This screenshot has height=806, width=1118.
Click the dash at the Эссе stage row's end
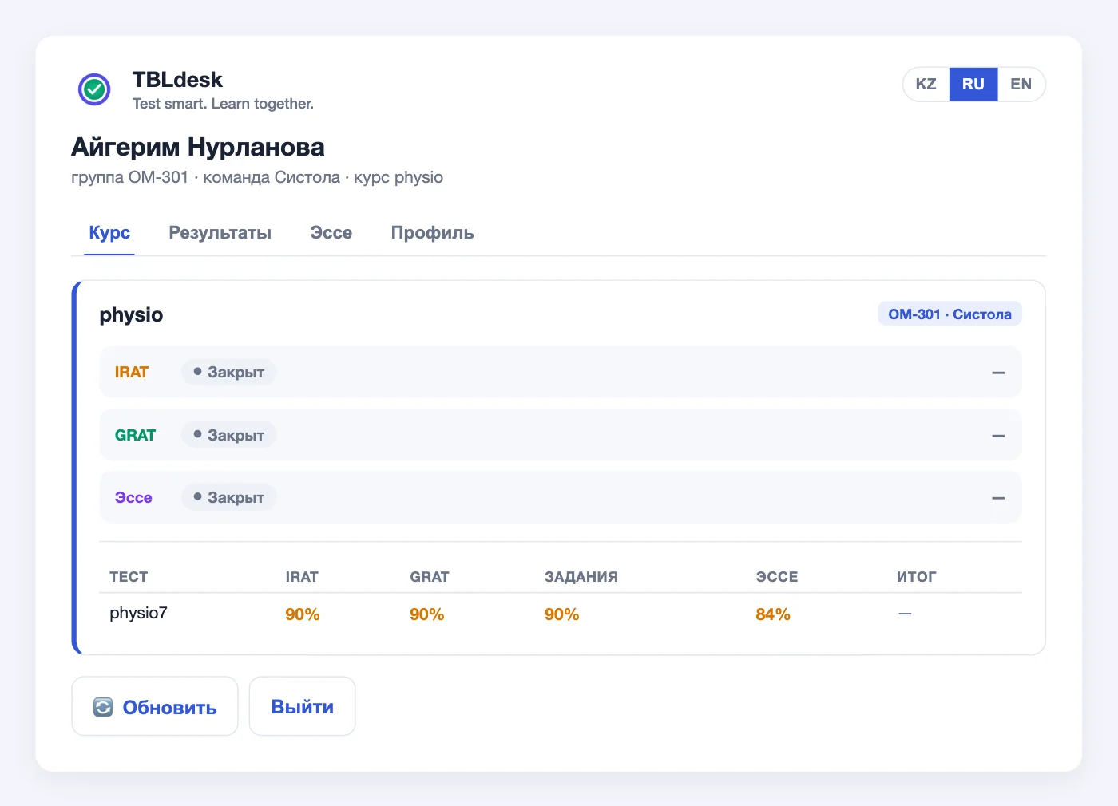(998, 498)
